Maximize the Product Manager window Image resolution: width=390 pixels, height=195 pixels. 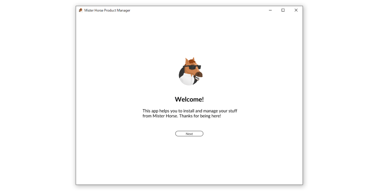283,10
